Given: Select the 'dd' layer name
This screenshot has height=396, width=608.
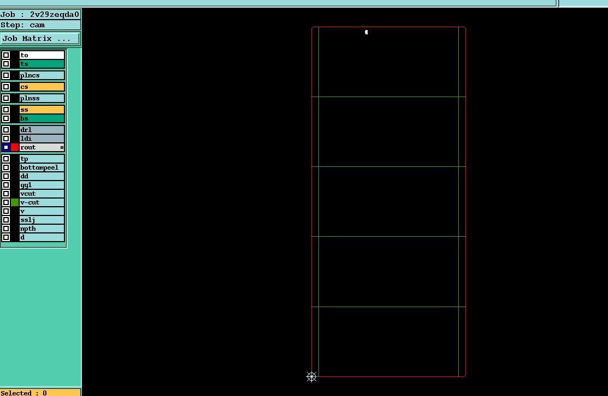Looking at the screenshot, I should point(42,176).
